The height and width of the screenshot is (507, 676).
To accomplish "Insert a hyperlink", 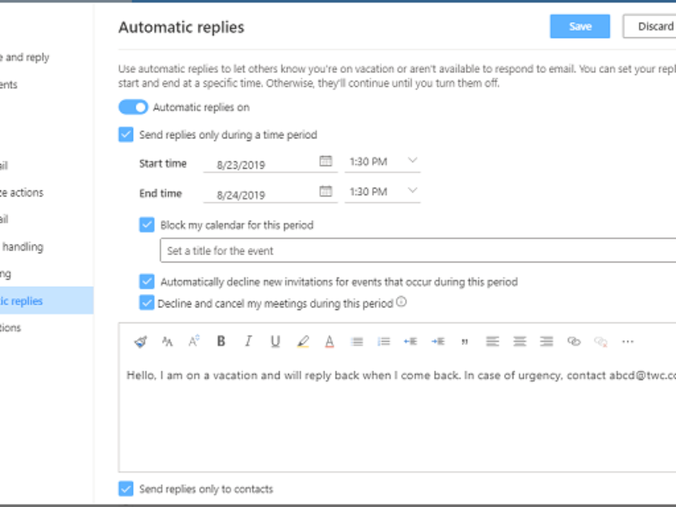I will [573, 341].
